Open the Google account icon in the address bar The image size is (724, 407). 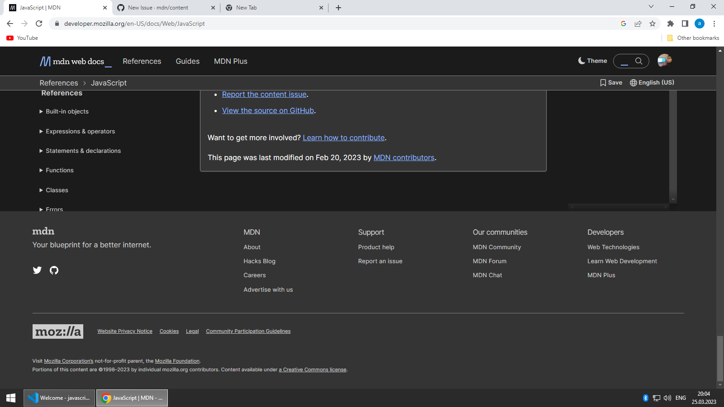624,24
